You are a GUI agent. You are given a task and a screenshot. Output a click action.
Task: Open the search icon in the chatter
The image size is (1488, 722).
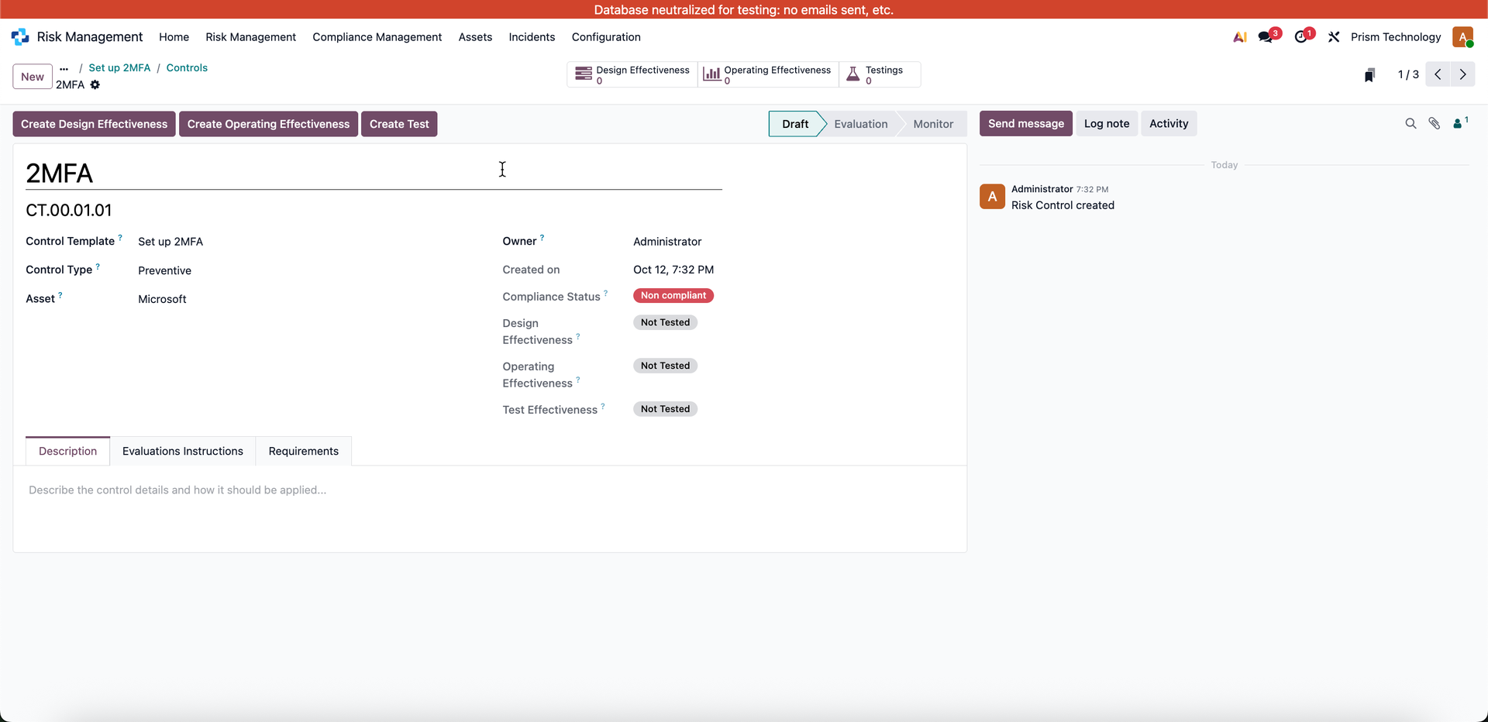tap(1410, 123)
